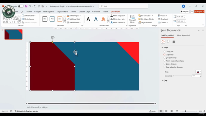206x116 pixels.
Task: Click the Metin Kutusu text box icon
Action: (x=23, y=19)
